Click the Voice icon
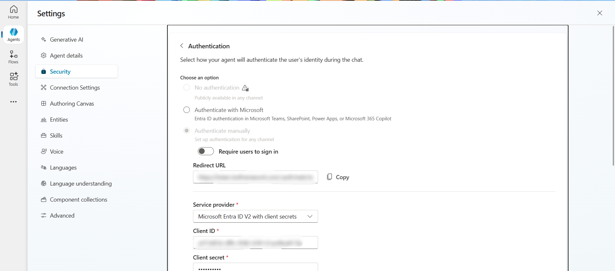 (44, 151)
